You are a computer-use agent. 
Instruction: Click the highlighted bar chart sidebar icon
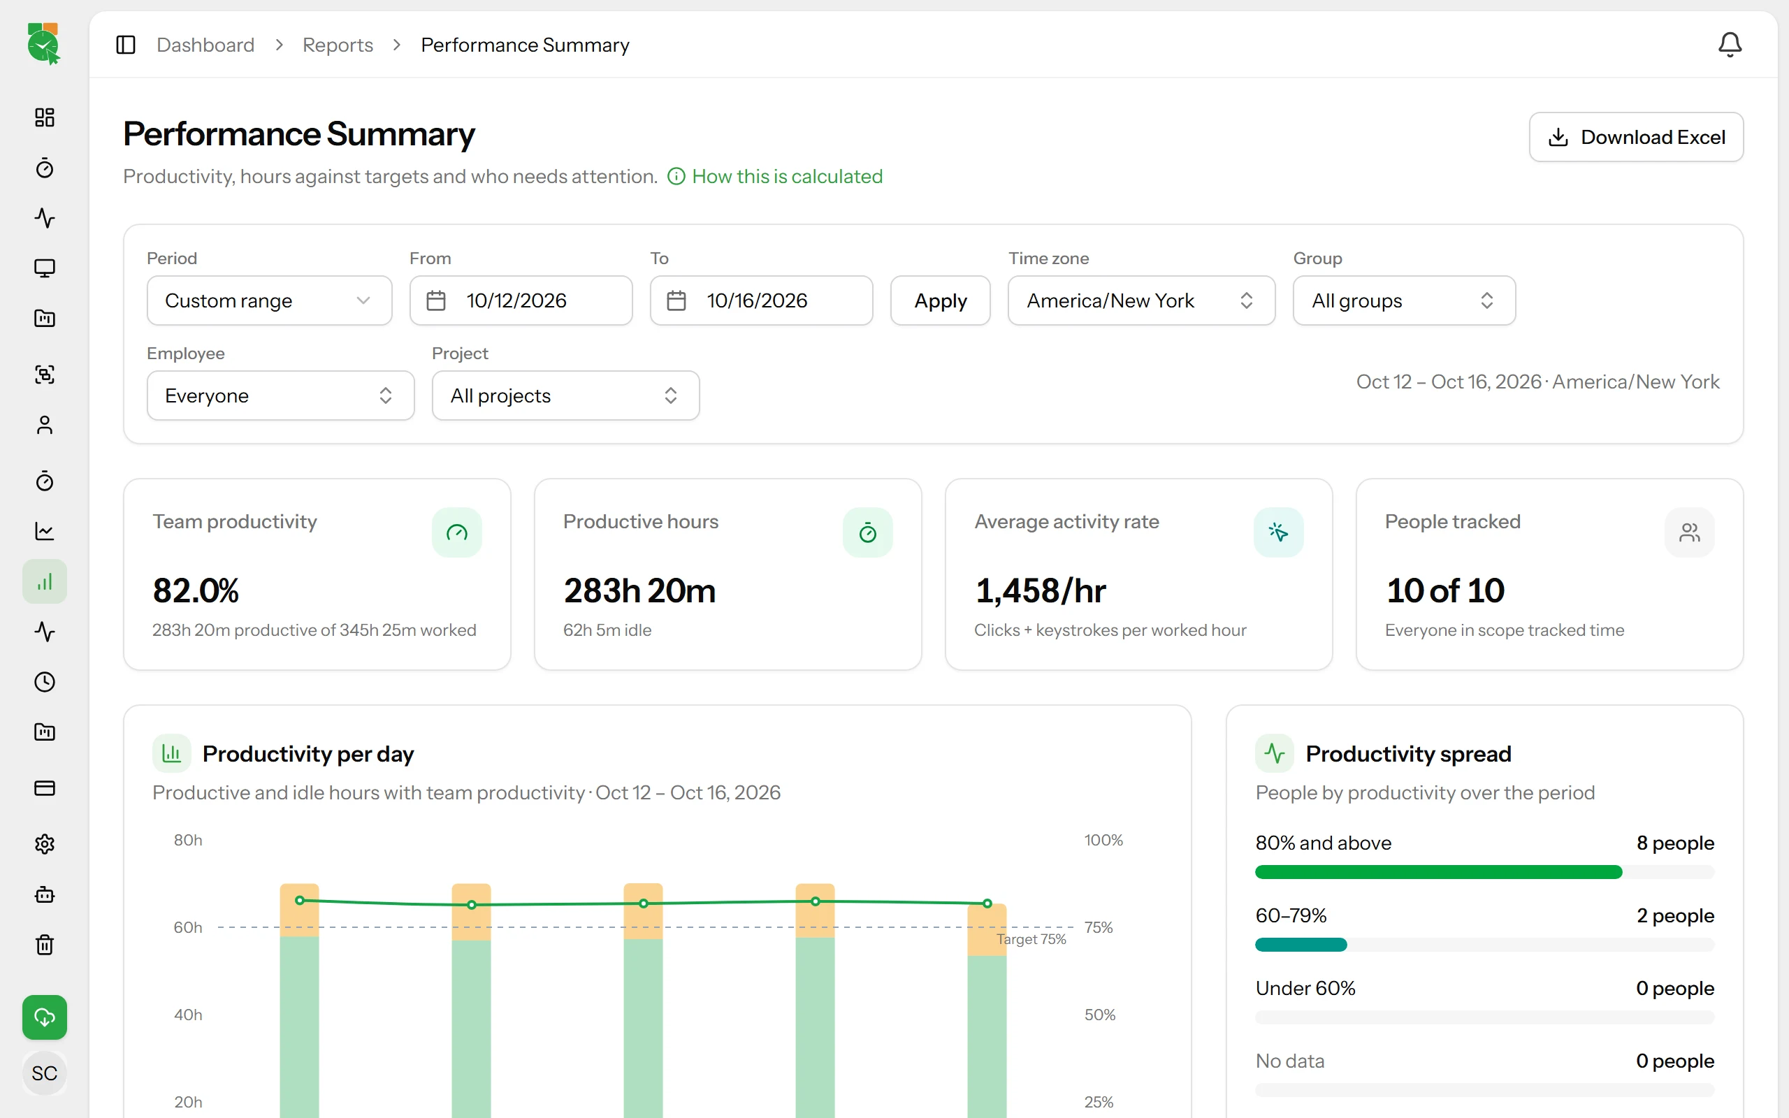point(44,582)
